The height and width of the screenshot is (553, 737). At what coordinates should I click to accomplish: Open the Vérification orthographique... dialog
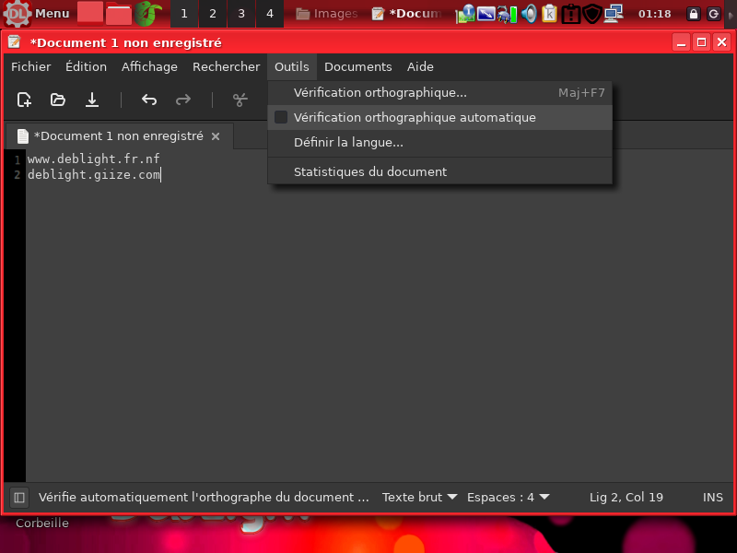(380, 93)
